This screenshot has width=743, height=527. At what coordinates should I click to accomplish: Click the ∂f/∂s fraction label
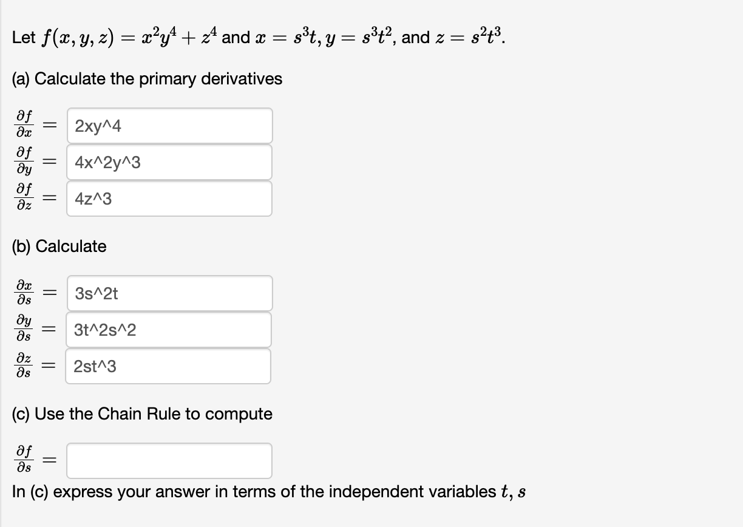coord(23,460)
